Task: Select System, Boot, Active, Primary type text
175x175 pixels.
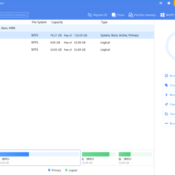Action: tap(120, 35)
